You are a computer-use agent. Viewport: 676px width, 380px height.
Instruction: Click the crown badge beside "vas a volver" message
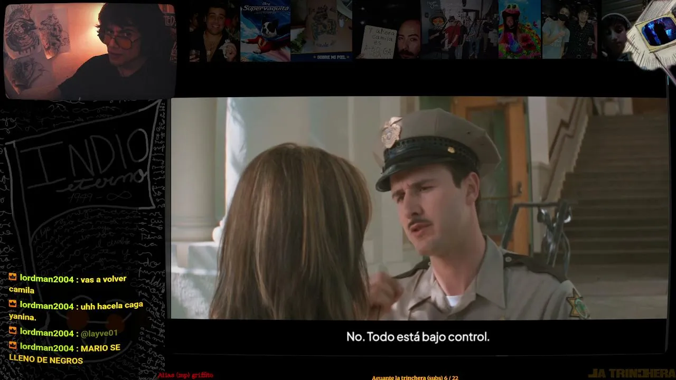point(13,277)
